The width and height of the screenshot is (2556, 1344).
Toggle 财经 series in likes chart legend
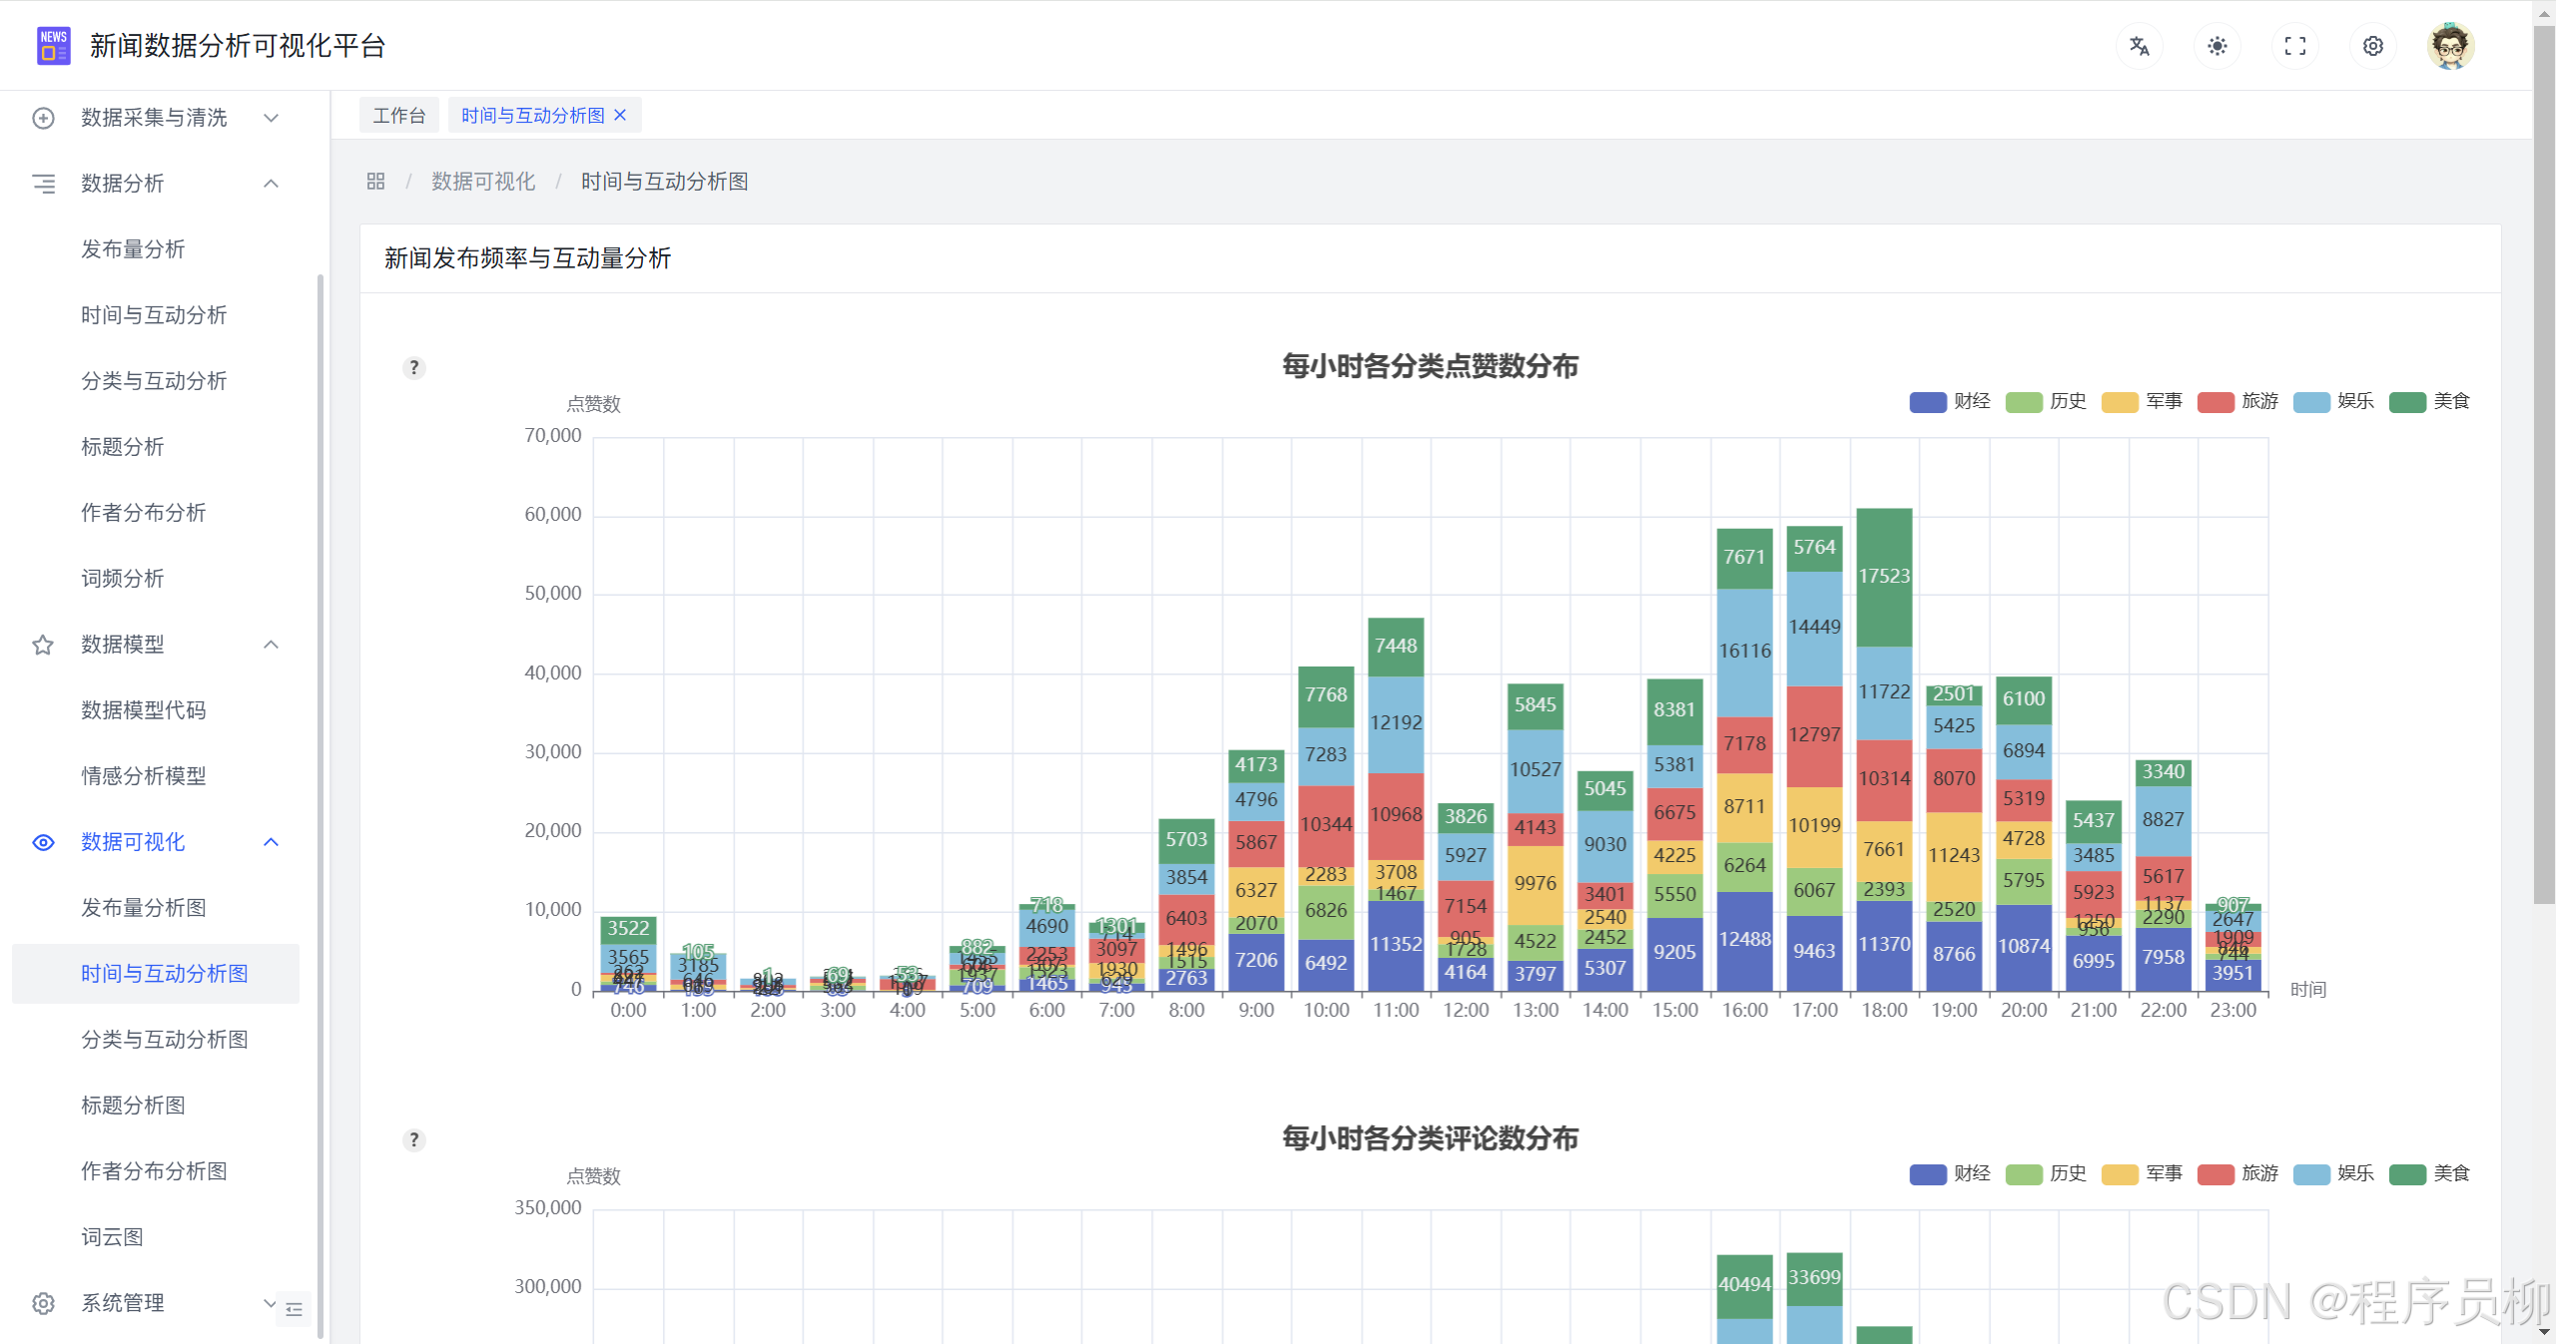coord(1950,401)
